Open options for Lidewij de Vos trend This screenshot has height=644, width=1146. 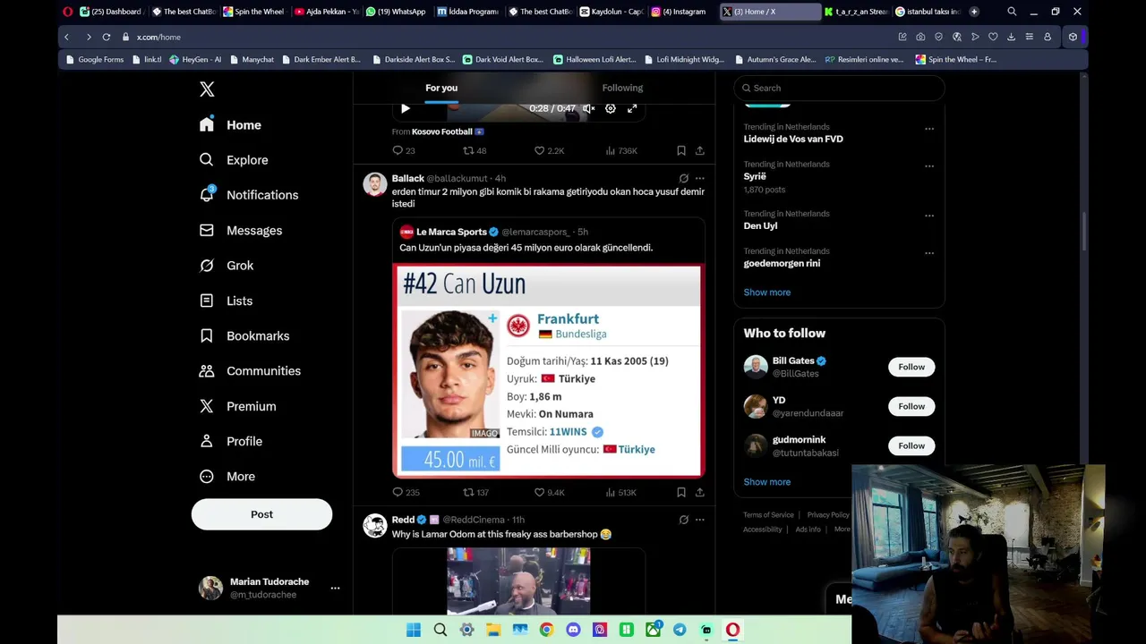[928, 129]
